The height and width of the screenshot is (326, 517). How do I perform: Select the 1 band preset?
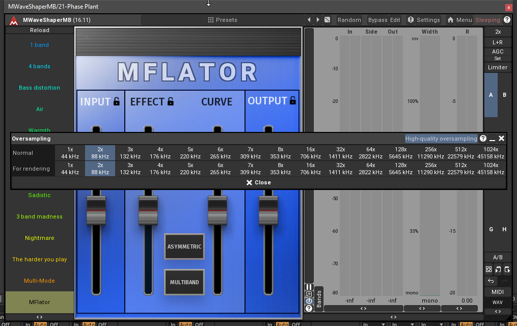pos(40,45)
